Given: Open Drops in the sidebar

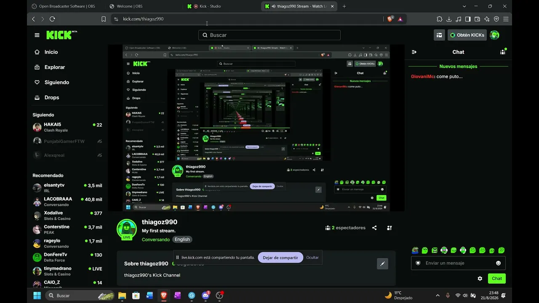Looking at the screenshot, I should tap(52, 98).
